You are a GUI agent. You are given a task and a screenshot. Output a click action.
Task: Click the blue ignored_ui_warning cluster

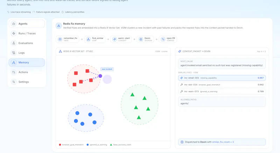(x=86, y=118)
